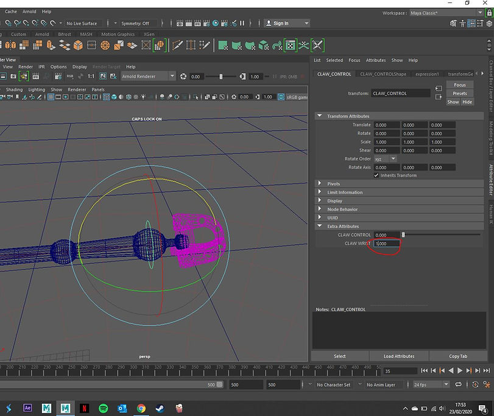Click the gamma icon in Render View
This screenshot has height=416, width=494.
(242, 77)
